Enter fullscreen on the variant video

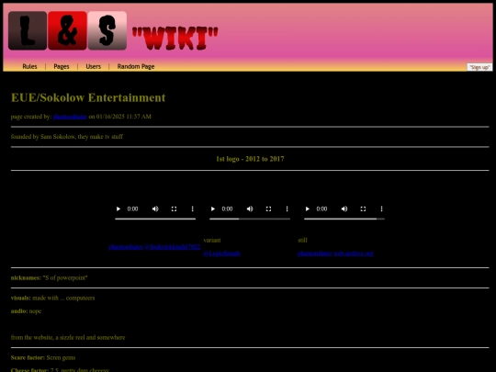[268, 209]
